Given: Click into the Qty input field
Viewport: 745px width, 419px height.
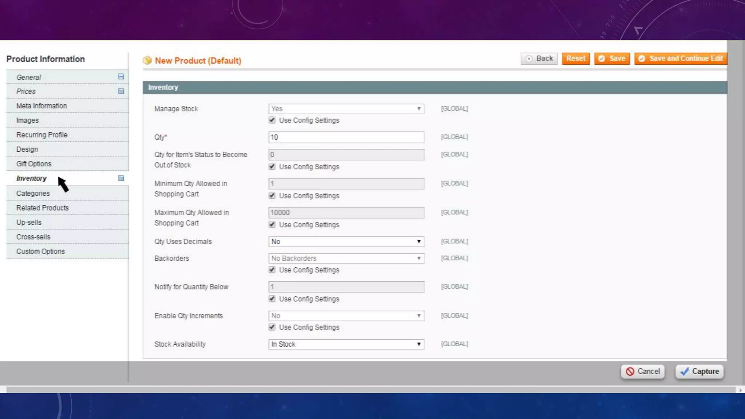Looking at the screenshot, I should coord(346,137).
